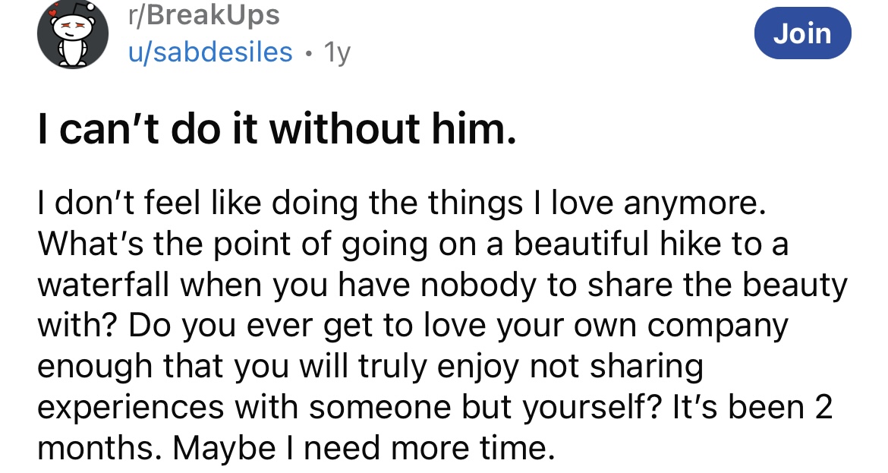Click the post body paragraph text

point(442,325)
